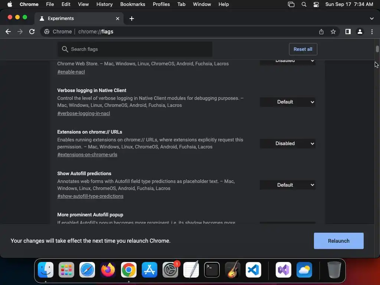This screenshot has height=285, width=380.
Task: Click the Stage Manager menu bar icon
Action: tap(291, 4)
